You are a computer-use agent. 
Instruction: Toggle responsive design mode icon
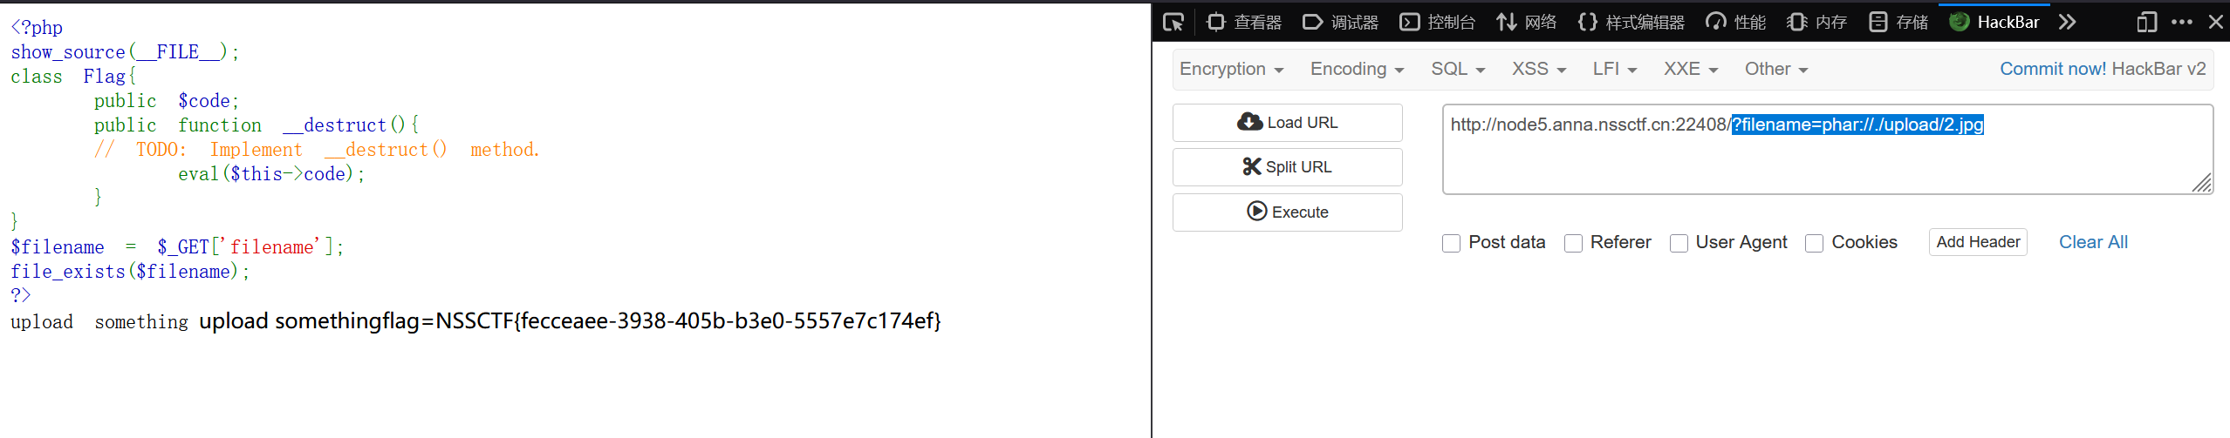[2147, 23]
